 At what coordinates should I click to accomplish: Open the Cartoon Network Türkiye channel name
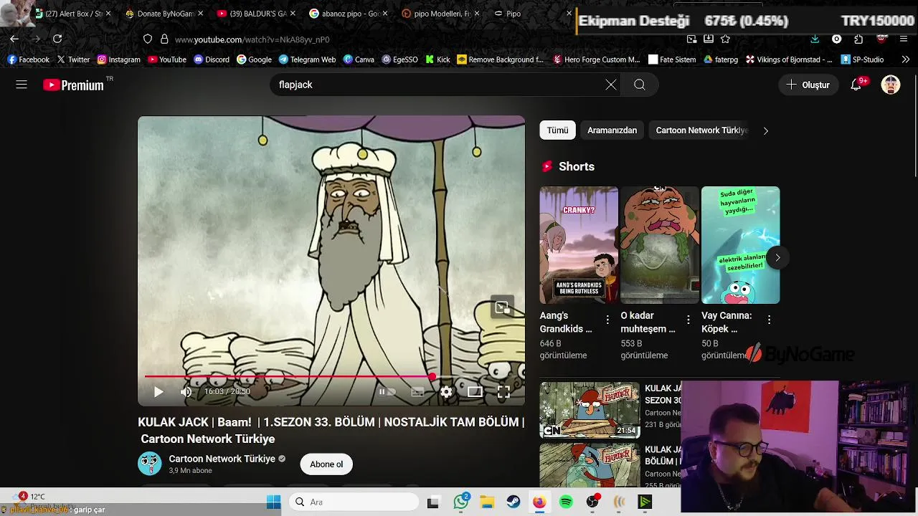pos(222,459)
